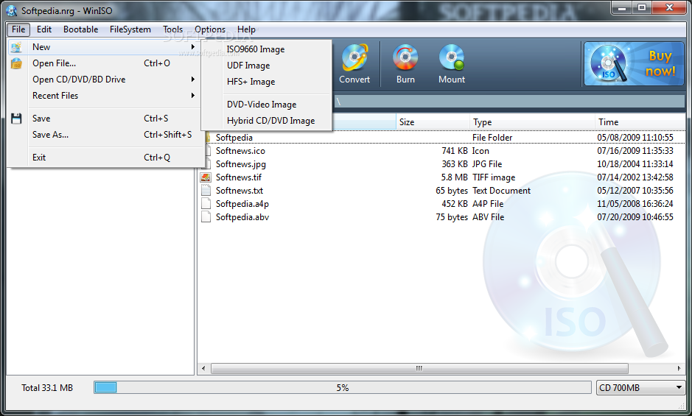Select the Softpedia.a4p file name

242,204
